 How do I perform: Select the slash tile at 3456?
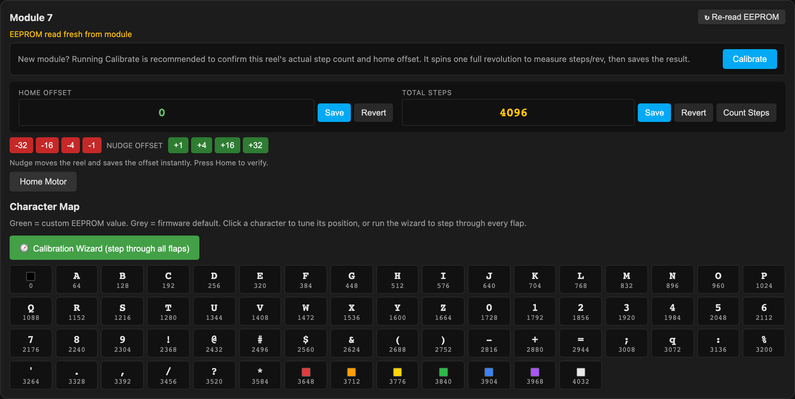coord(168,375)
